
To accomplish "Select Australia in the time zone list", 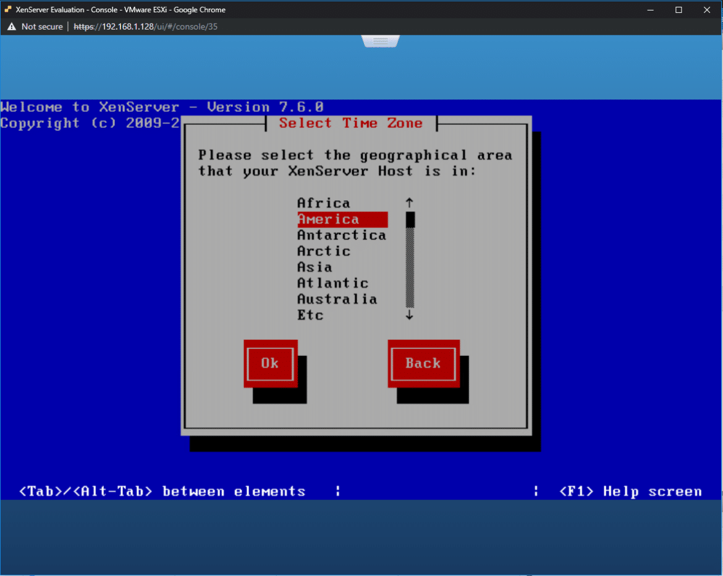I will coord(337,299).
